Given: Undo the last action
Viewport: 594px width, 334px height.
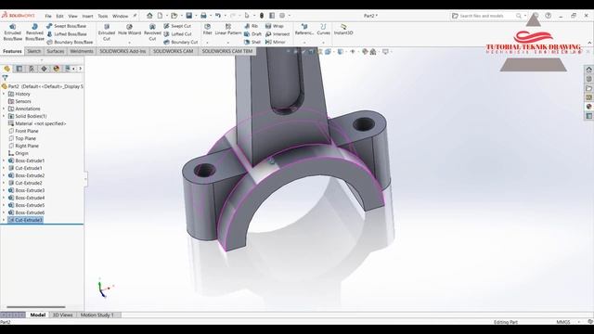Looking at the screenshot, I should point(218,16).
